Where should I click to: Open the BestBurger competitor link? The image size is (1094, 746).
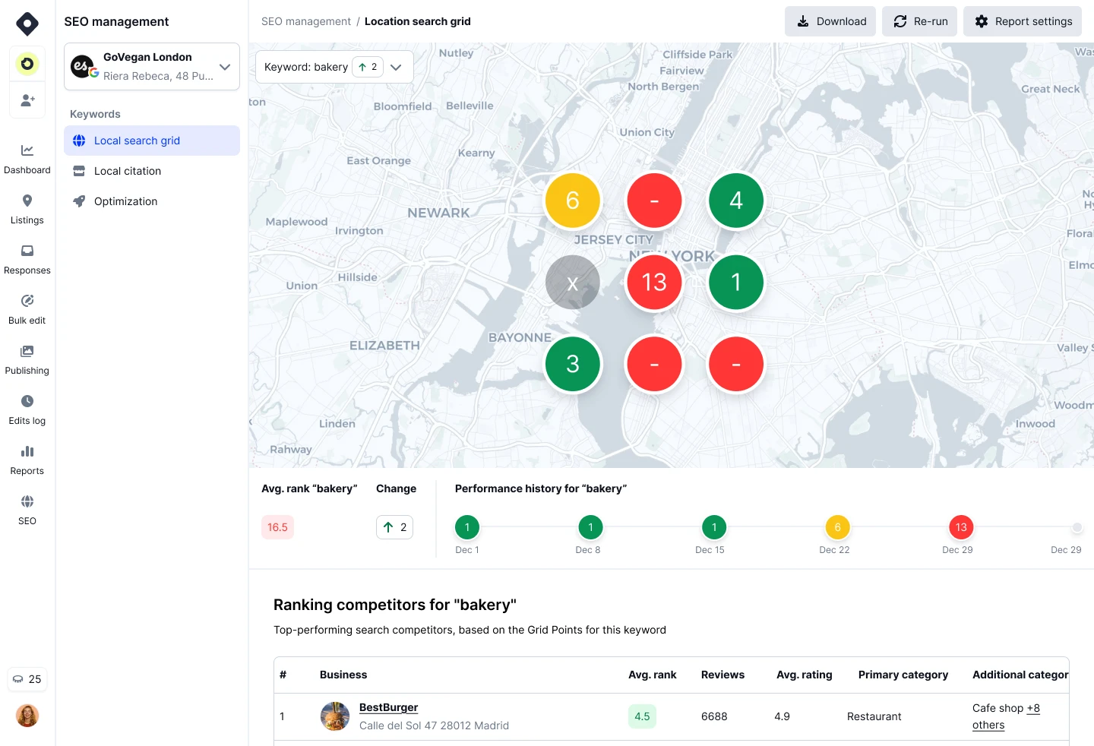point(388,707)
